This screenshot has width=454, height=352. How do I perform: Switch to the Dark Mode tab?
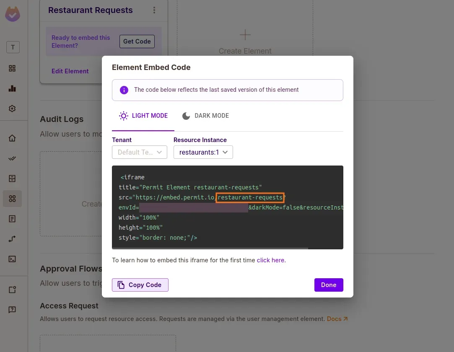coord(205,116)
